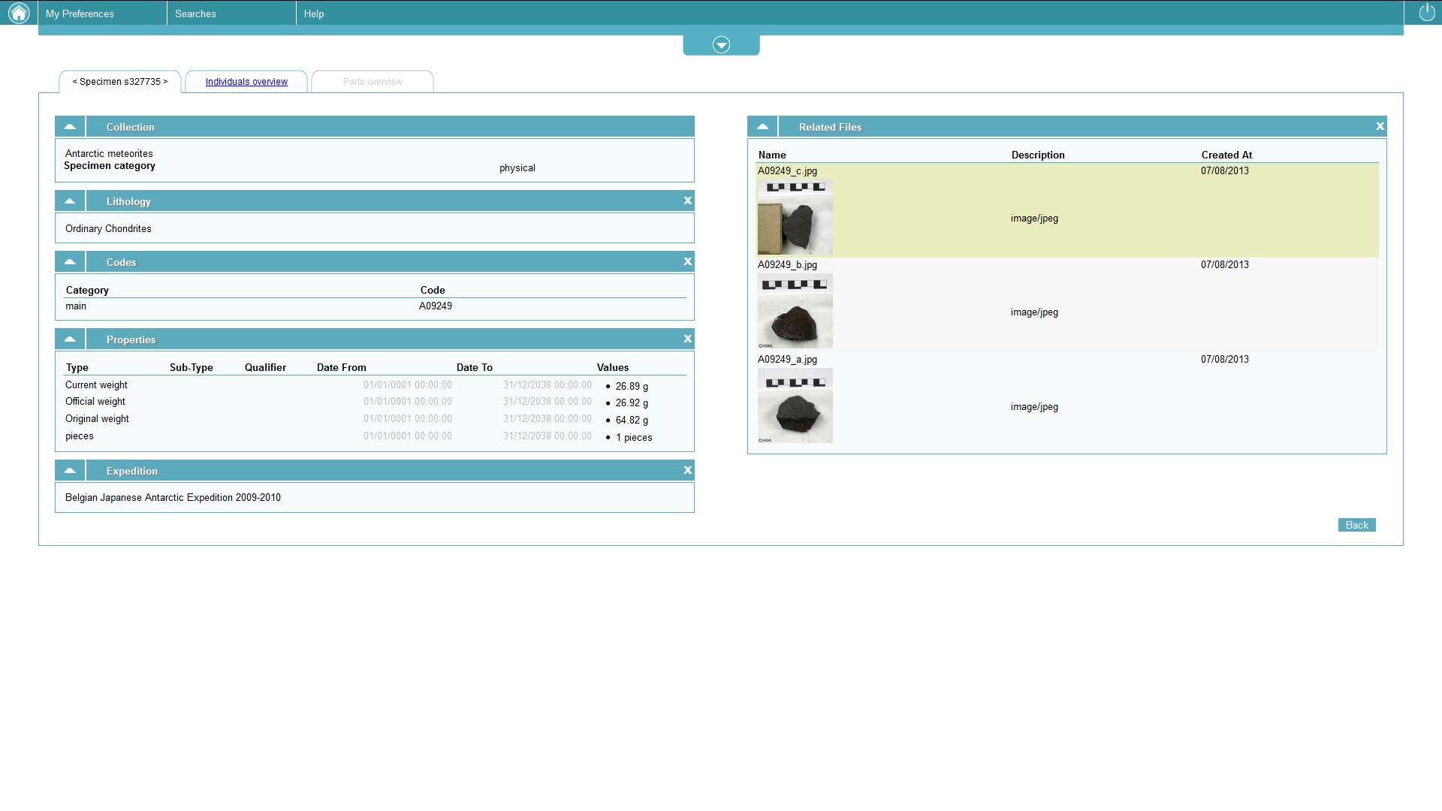Close the Related Files panel with X
Image resolution: width=1442 pixels, height=811 pixels.
(1380, 126)
